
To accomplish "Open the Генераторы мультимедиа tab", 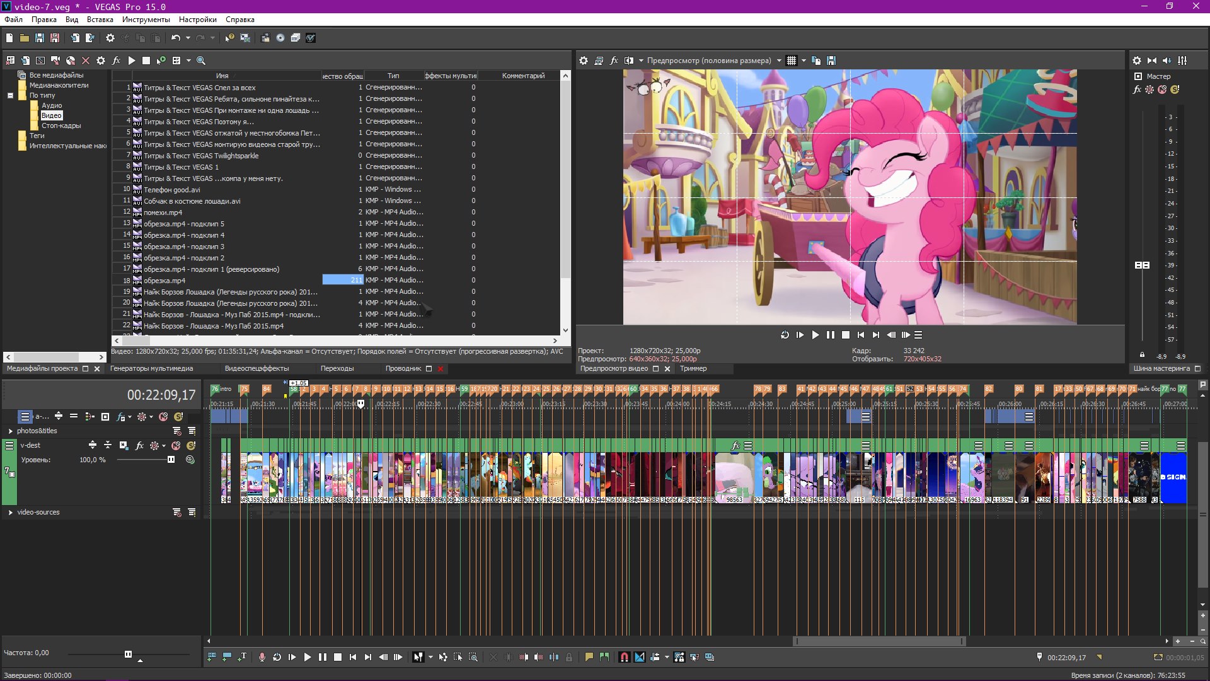I will [152, 368].
